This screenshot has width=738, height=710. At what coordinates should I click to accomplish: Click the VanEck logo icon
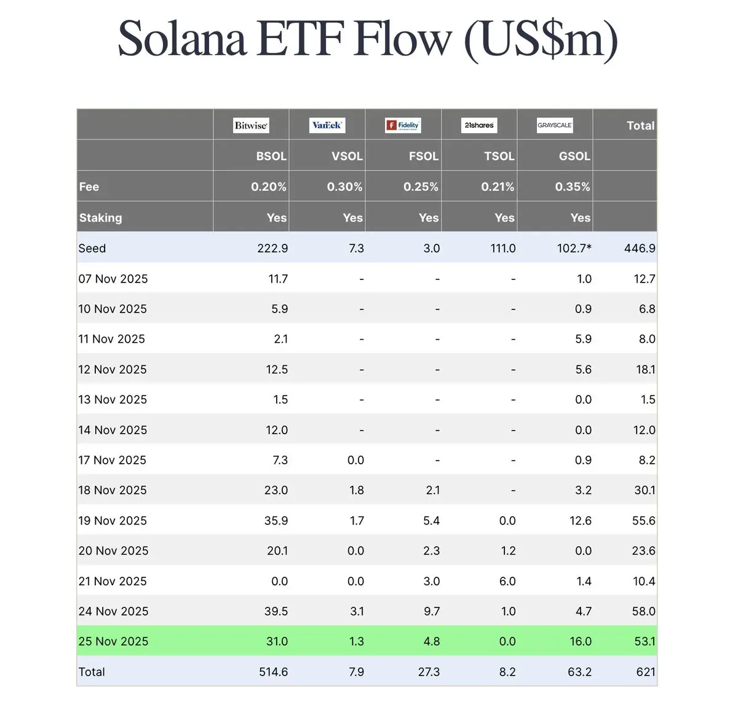pyautogui.click(x=327, y=125)
